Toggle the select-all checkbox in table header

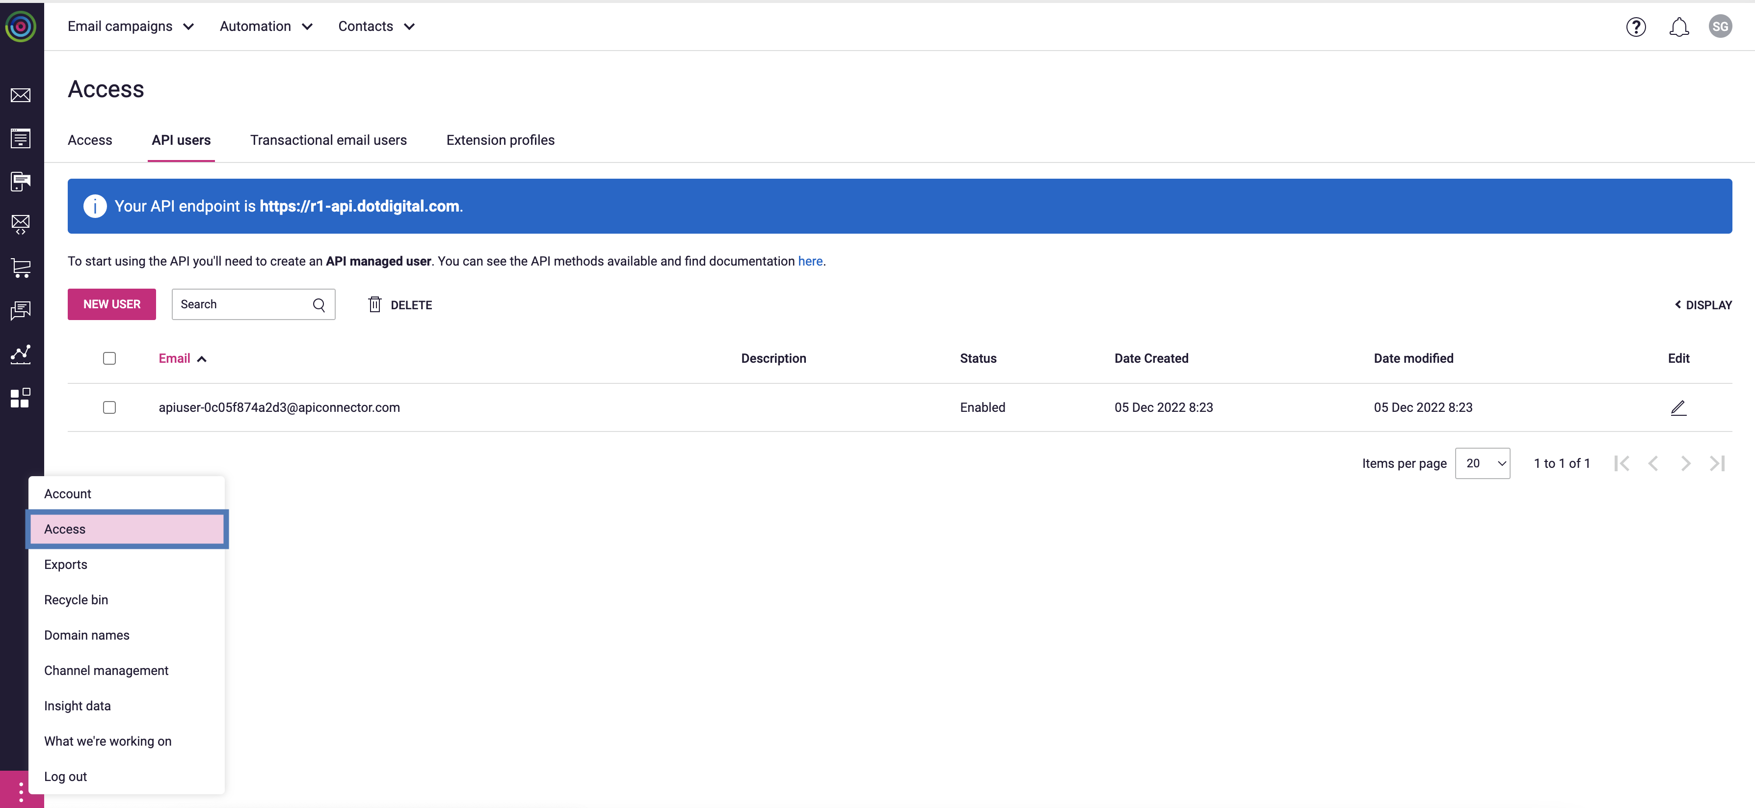point(109,358)
